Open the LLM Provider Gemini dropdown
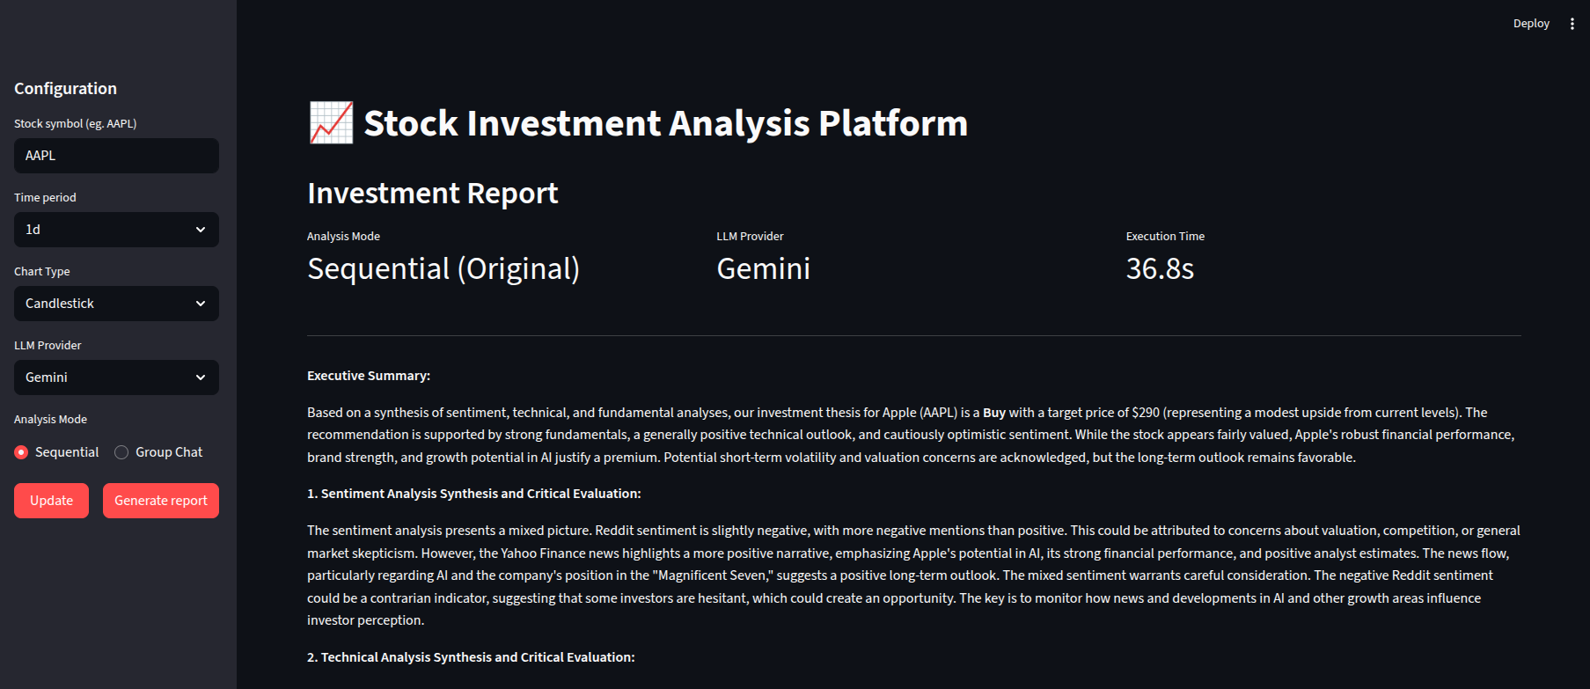This screenshot has height=689, width=1590. [116, 377]
